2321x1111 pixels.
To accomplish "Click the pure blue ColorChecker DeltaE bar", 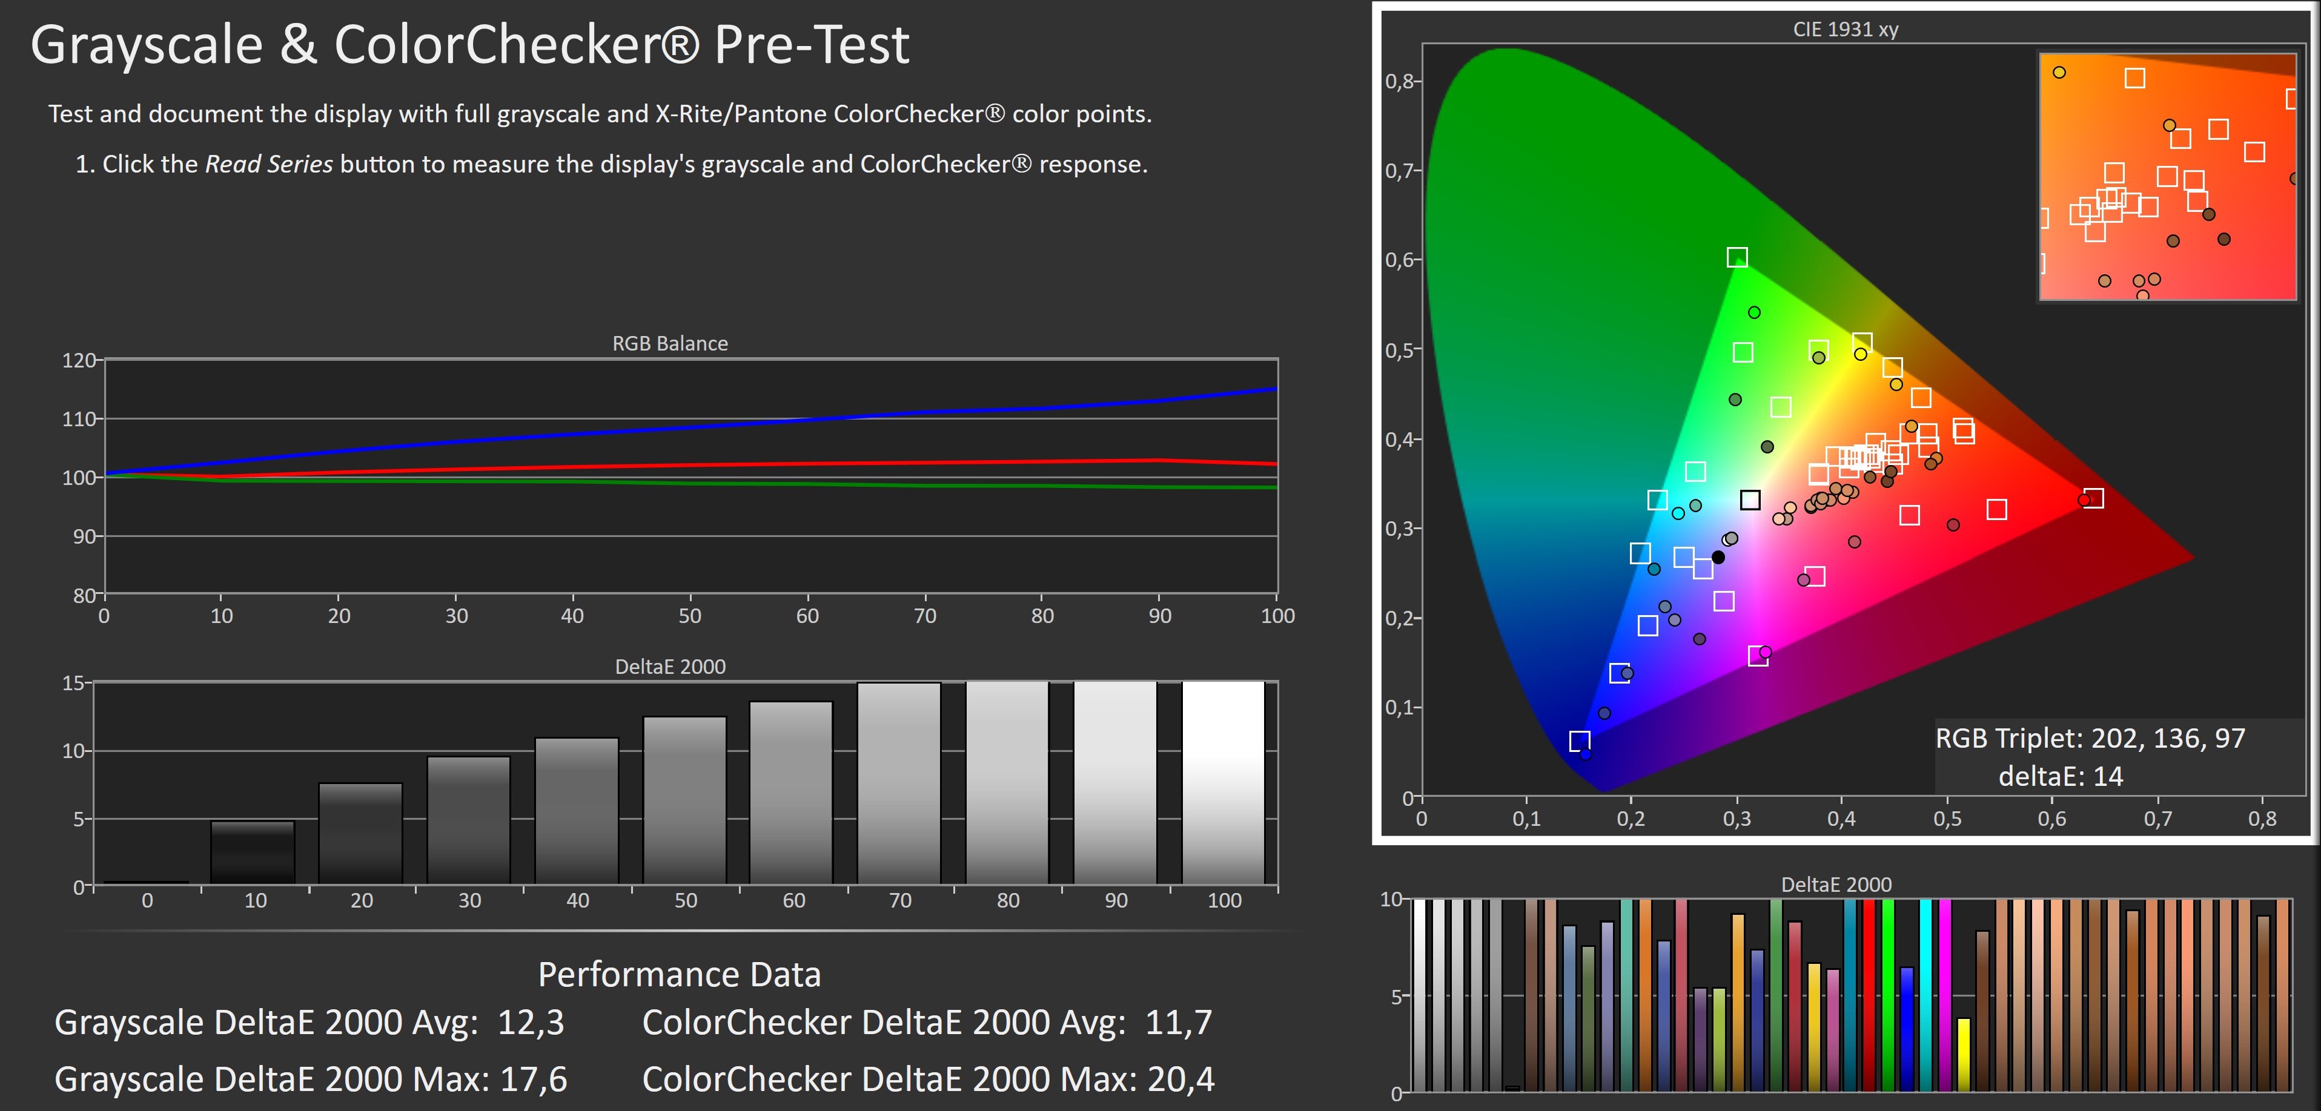I will 1907,1028.
